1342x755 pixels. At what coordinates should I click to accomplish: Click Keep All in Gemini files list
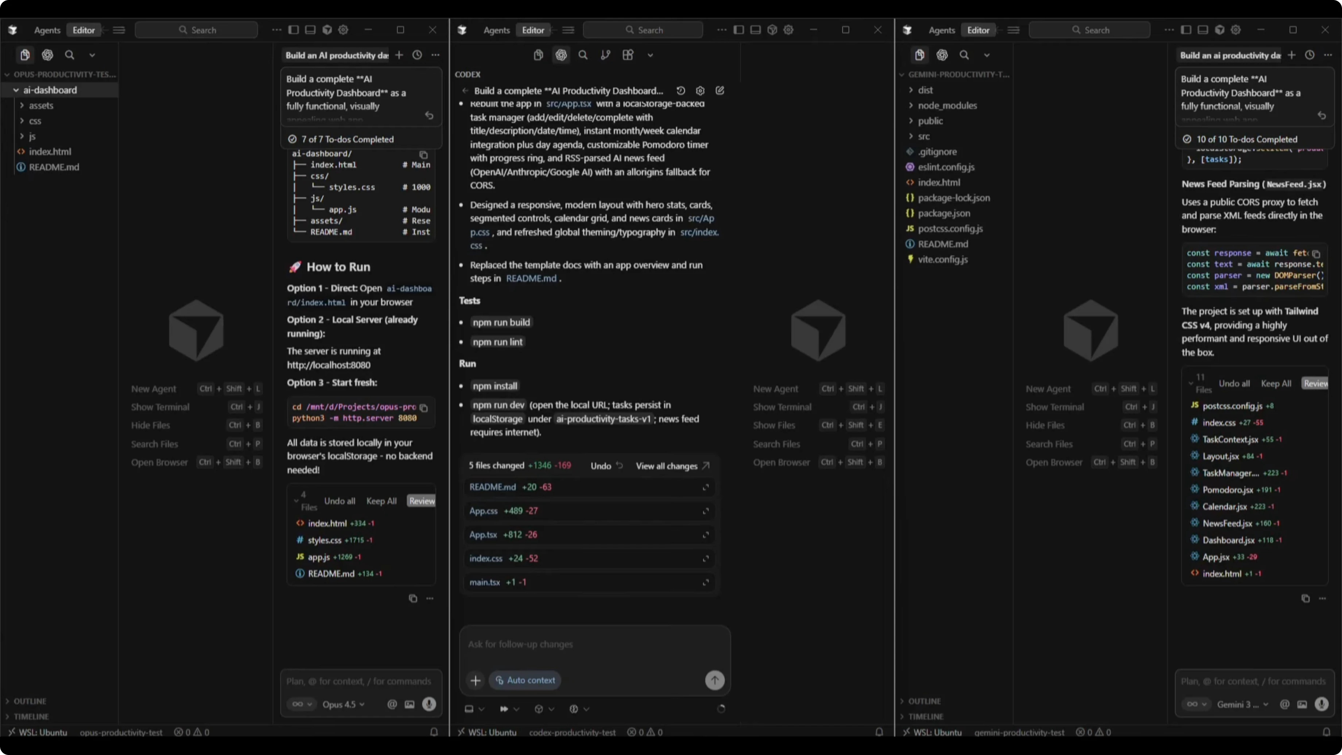click(x=1276, y=383)
